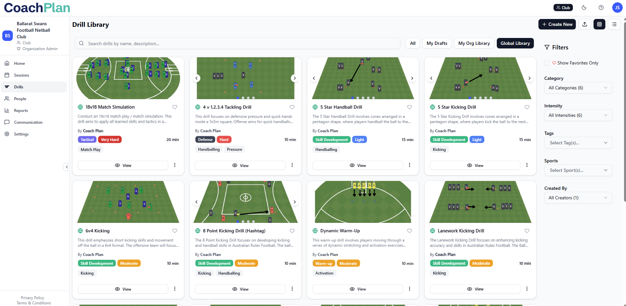The height and width of the screenshot is (306, 626).
Task: Switch to the Global Library tab
Action: (515, 43)
